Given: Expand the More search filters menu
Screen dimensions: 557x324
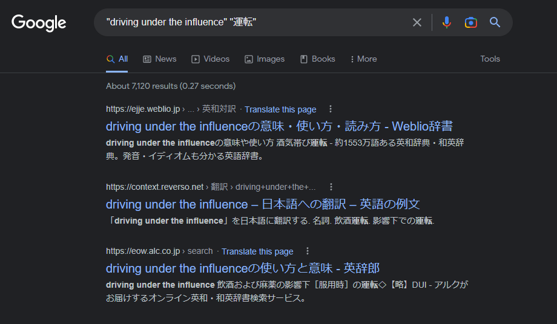Looking at the screenshot, I should click(363, 59).
